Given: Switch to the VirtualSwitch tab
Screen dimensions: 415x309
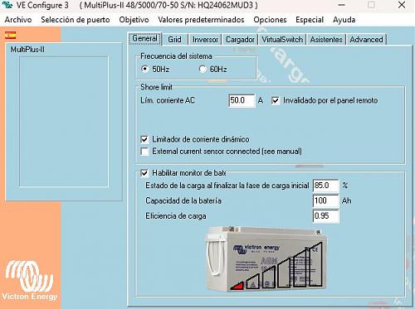Looking at the screenshot, I should 282,40.
